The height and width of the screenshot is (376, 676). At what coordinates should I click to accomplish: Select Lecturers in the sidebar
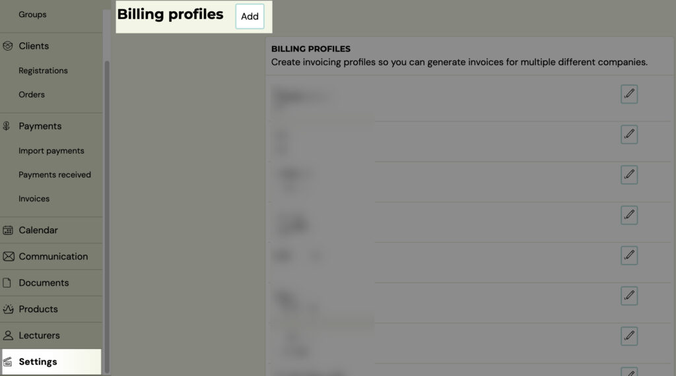(x=51, y=335)
